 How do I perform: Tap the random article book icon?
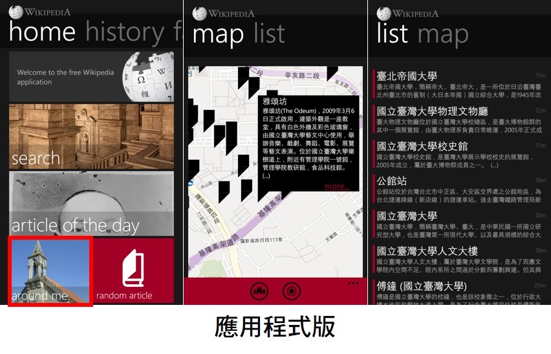133,268
